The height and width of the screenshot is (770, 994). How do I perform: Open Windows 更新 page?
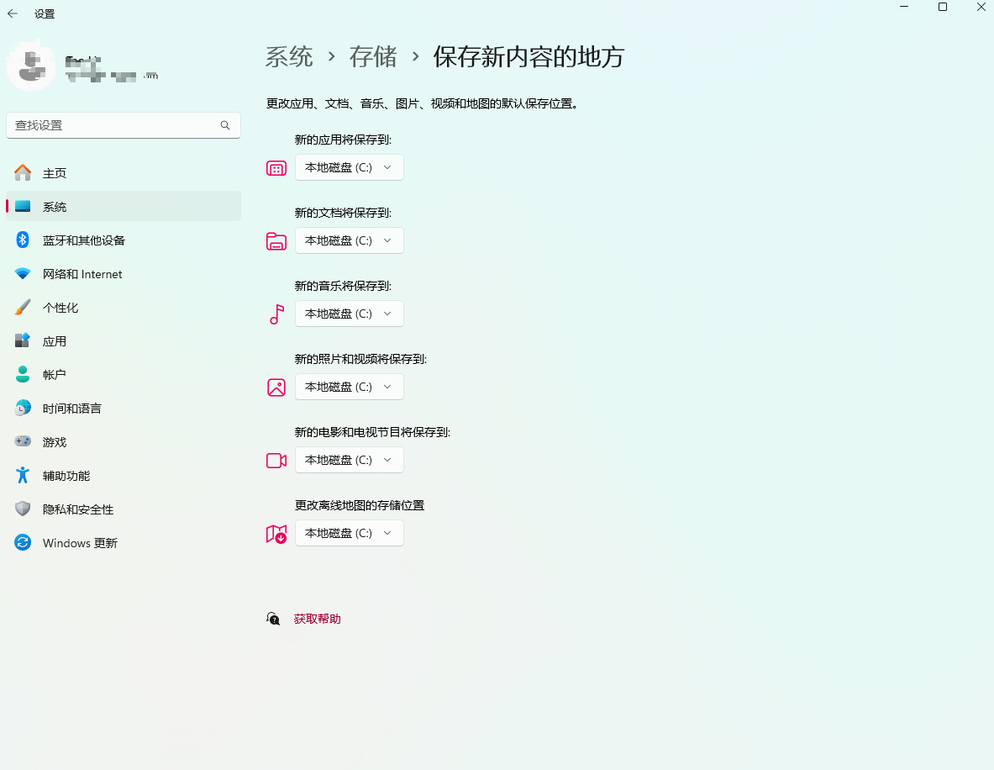[x=124, y=542]
